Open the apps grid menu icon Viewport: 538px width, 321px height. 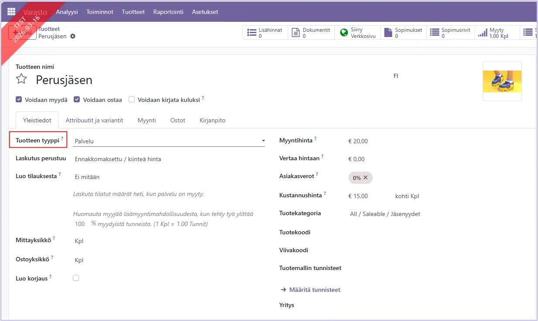tap(11, 12)
